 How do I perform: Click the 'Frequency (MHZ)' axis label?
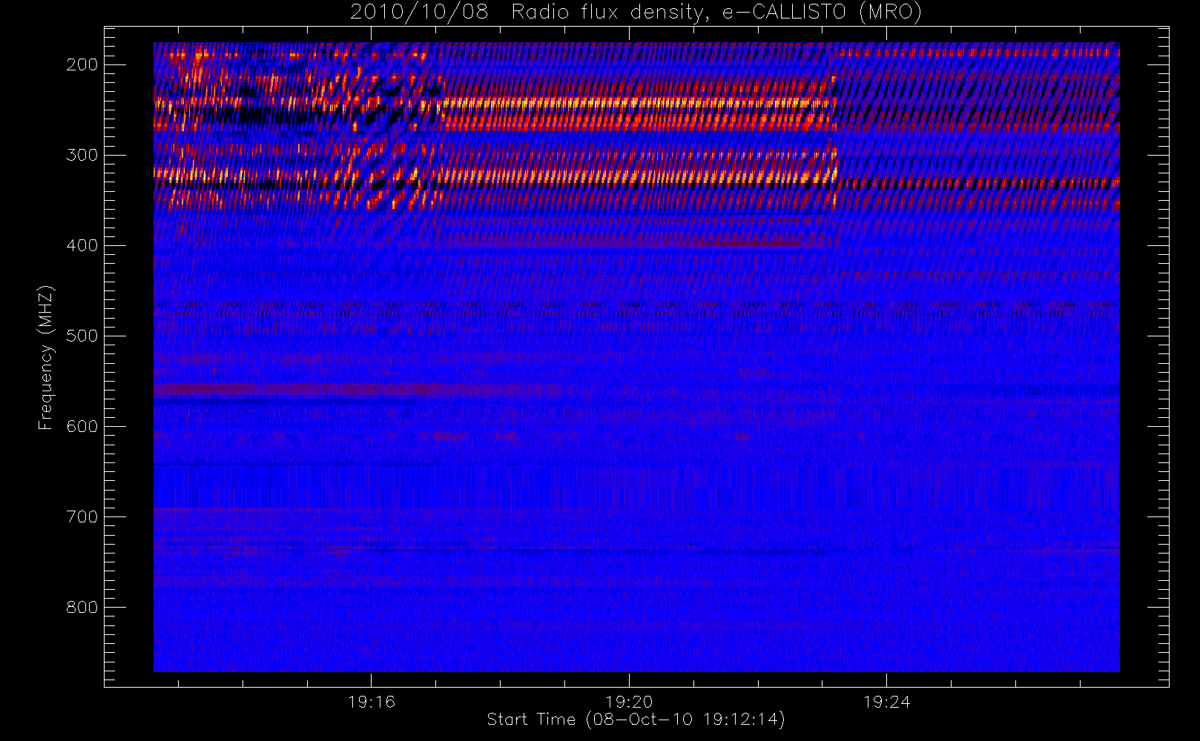pyautogui.click(x=46, y=357)
